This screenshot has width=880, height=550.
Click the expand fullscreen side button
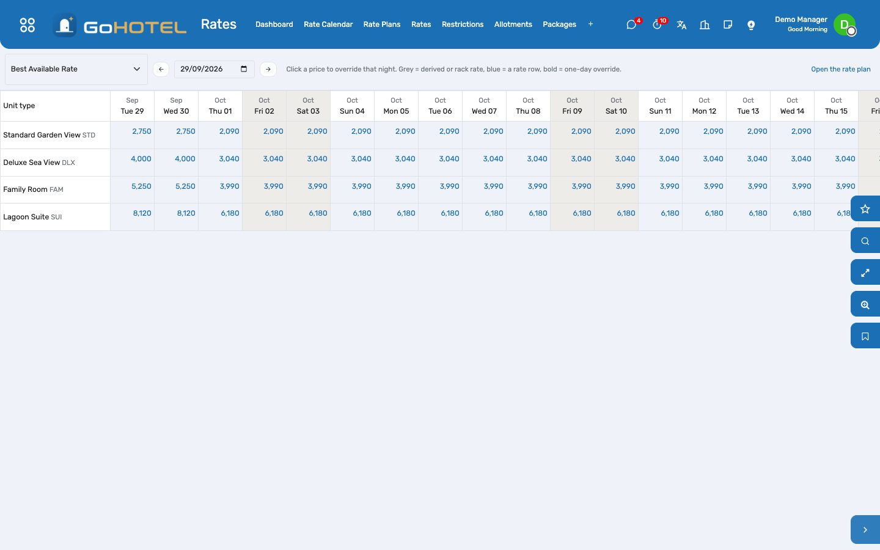(865, 273)
